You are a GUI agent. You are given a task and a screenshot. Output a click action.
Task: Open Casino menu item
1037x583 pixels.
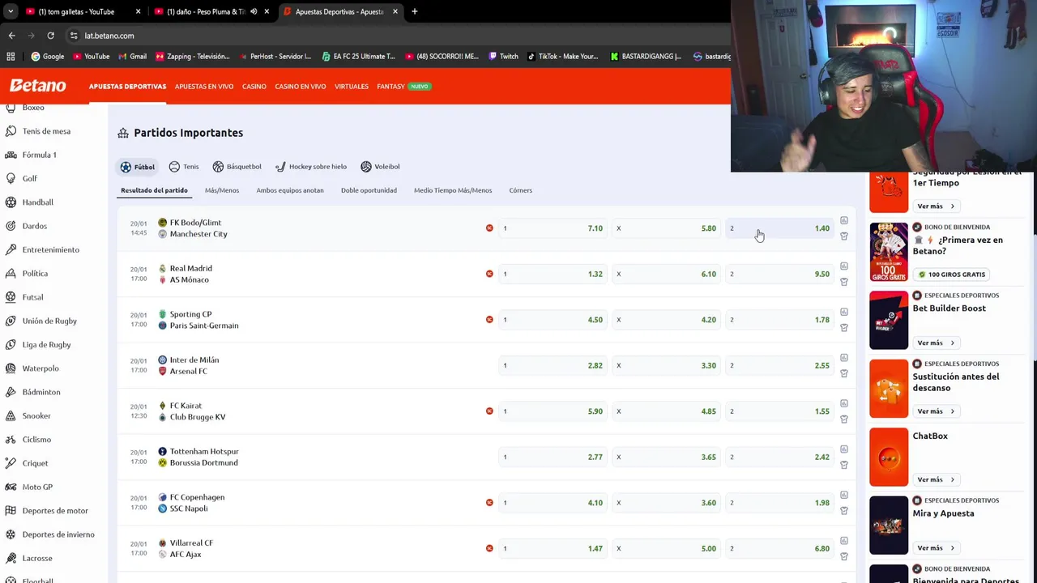pos(254,87)
